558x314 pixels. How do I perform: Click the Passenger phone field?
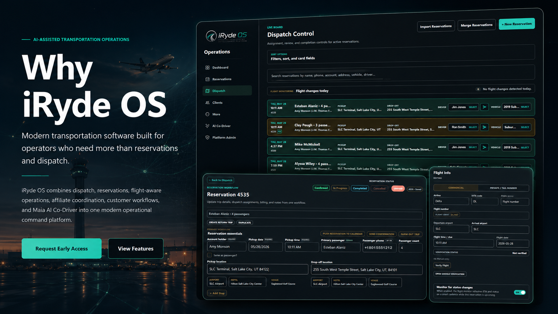[x=379, y=248]
